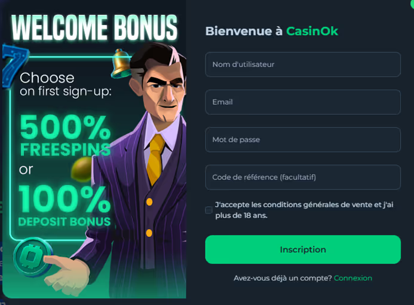This screenshot has width=414, height=305.
Task: Focus the Code de référence (facultatif) field
Action: coord(303,177)
